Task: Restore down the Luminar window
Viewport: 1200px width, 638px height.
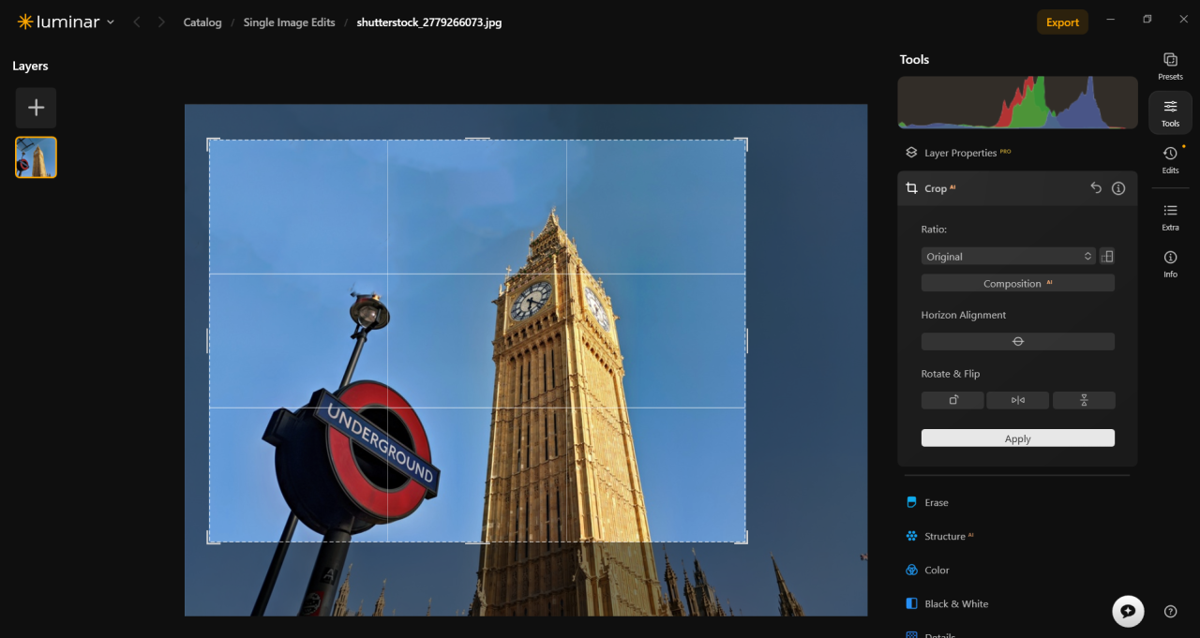Action: click(x=1147, y=19)
